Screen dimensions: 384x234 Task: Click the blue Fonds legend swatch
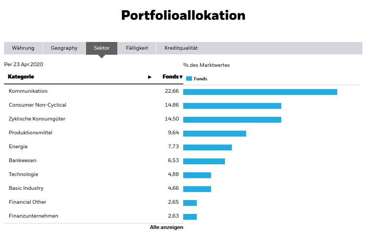coord(189,78)
